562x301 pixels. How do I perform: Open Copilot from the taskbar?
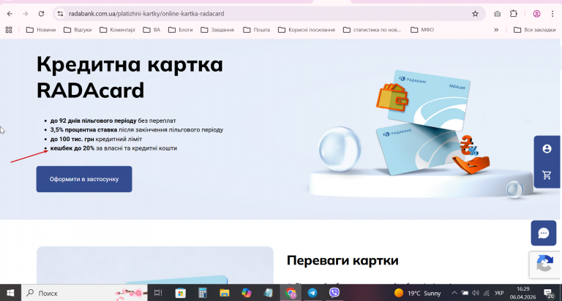247,293
